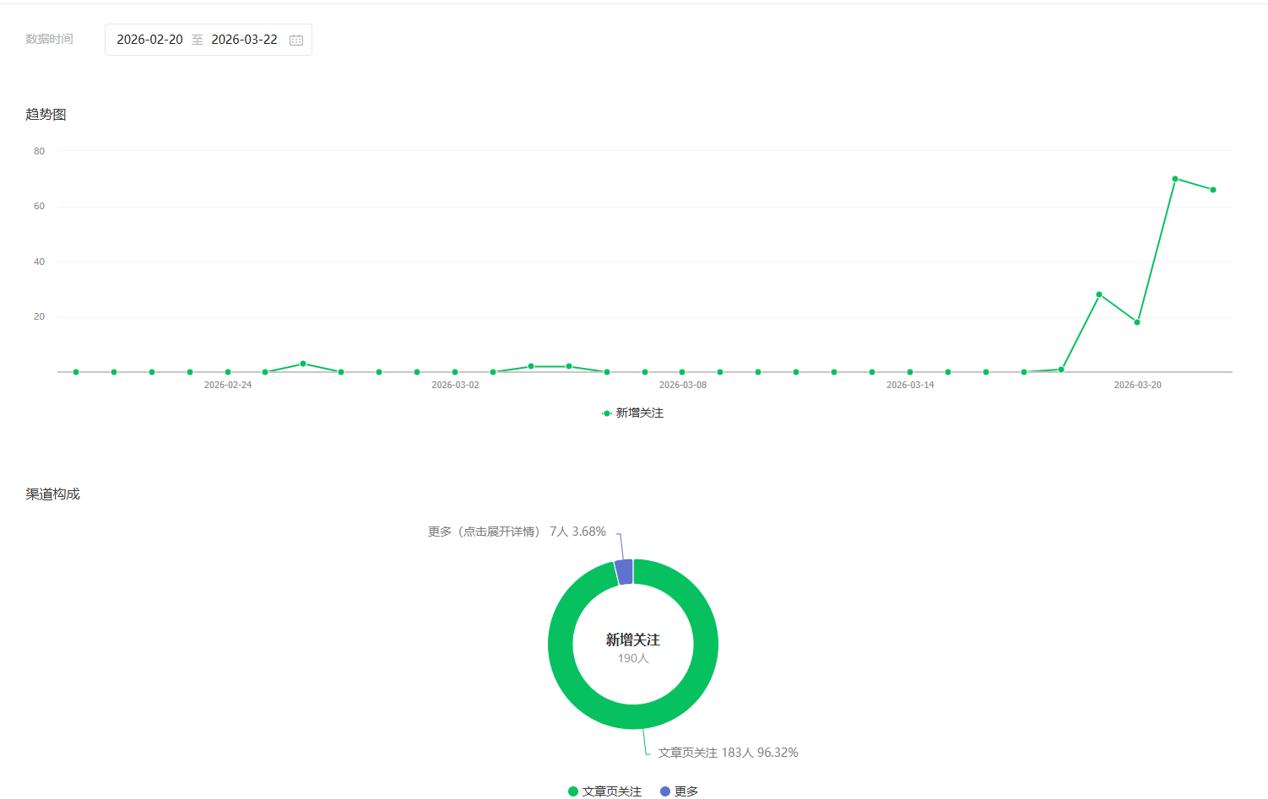
Task: Toggle the 新增关注 series legend under trend chart
Action: point(633,413)
